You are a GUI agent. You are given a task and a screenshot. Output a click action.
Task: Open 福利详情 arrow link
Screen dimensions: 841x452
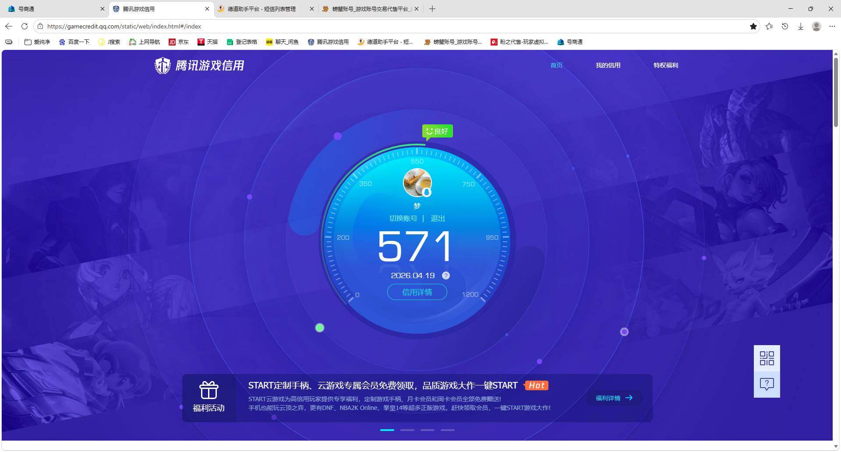pos(614,398)
